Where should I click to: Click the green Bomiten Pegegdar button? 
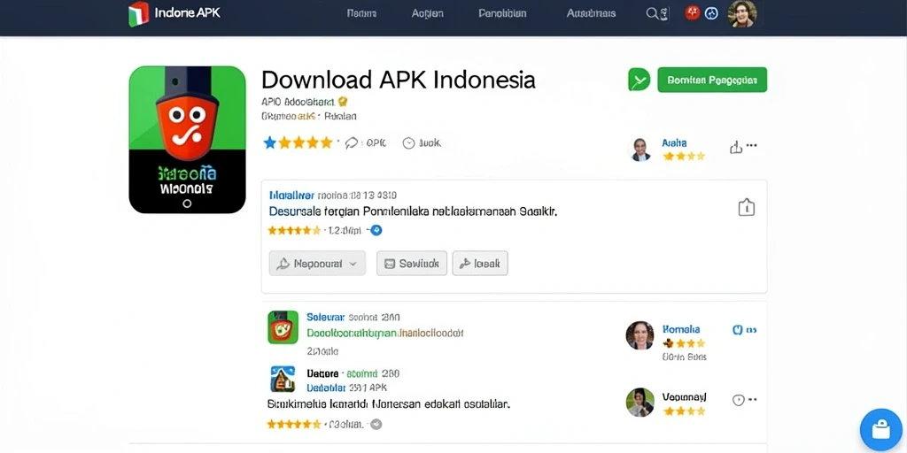(712, 80)
